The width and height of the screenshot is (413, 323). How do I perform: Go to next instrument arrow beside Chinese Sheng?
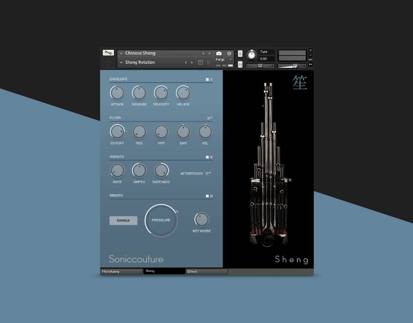pyautogui.click(x=209, y=53)
